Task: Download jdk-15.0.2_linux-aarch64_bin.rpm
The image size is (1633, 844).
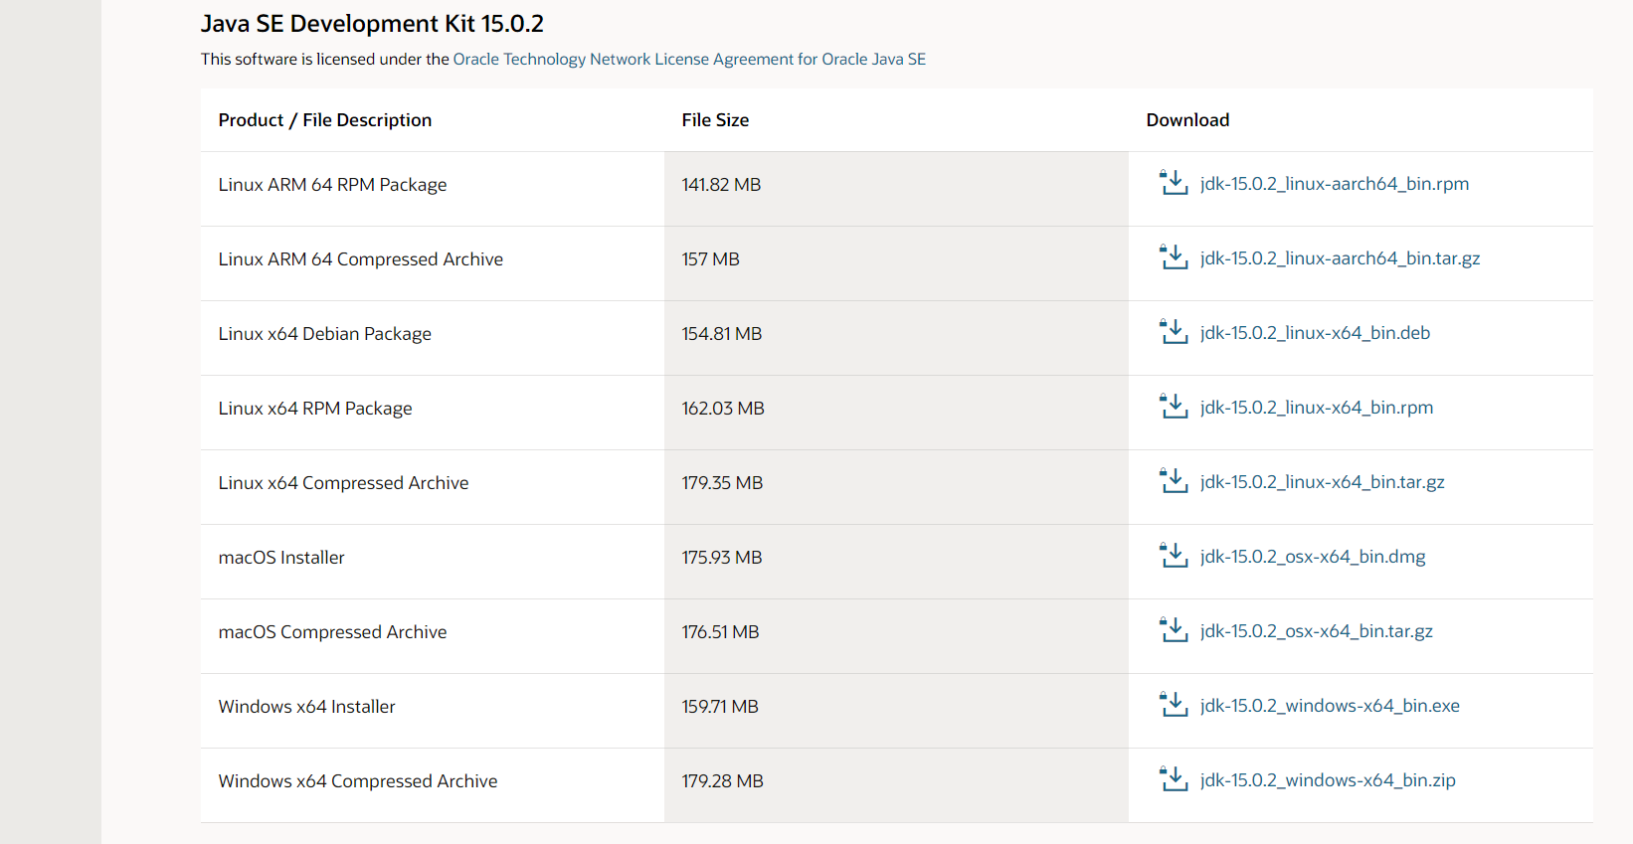Action: tap(1335, 184)
